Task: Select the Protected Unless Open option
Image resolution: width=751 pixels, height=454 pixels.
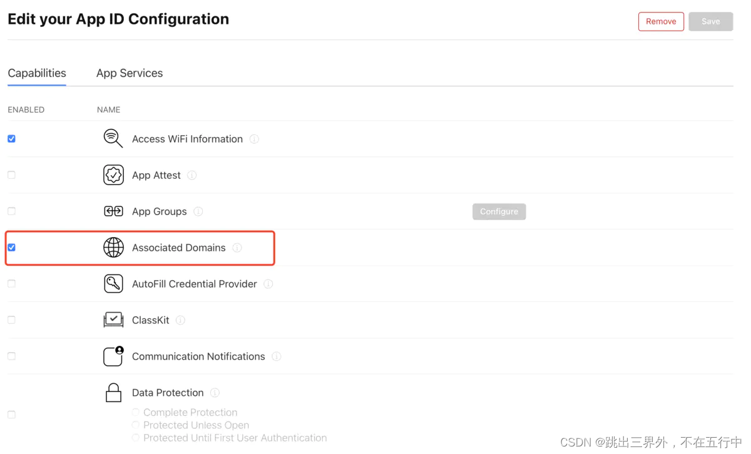Action: pyautogui.click(x=136, y=425)
